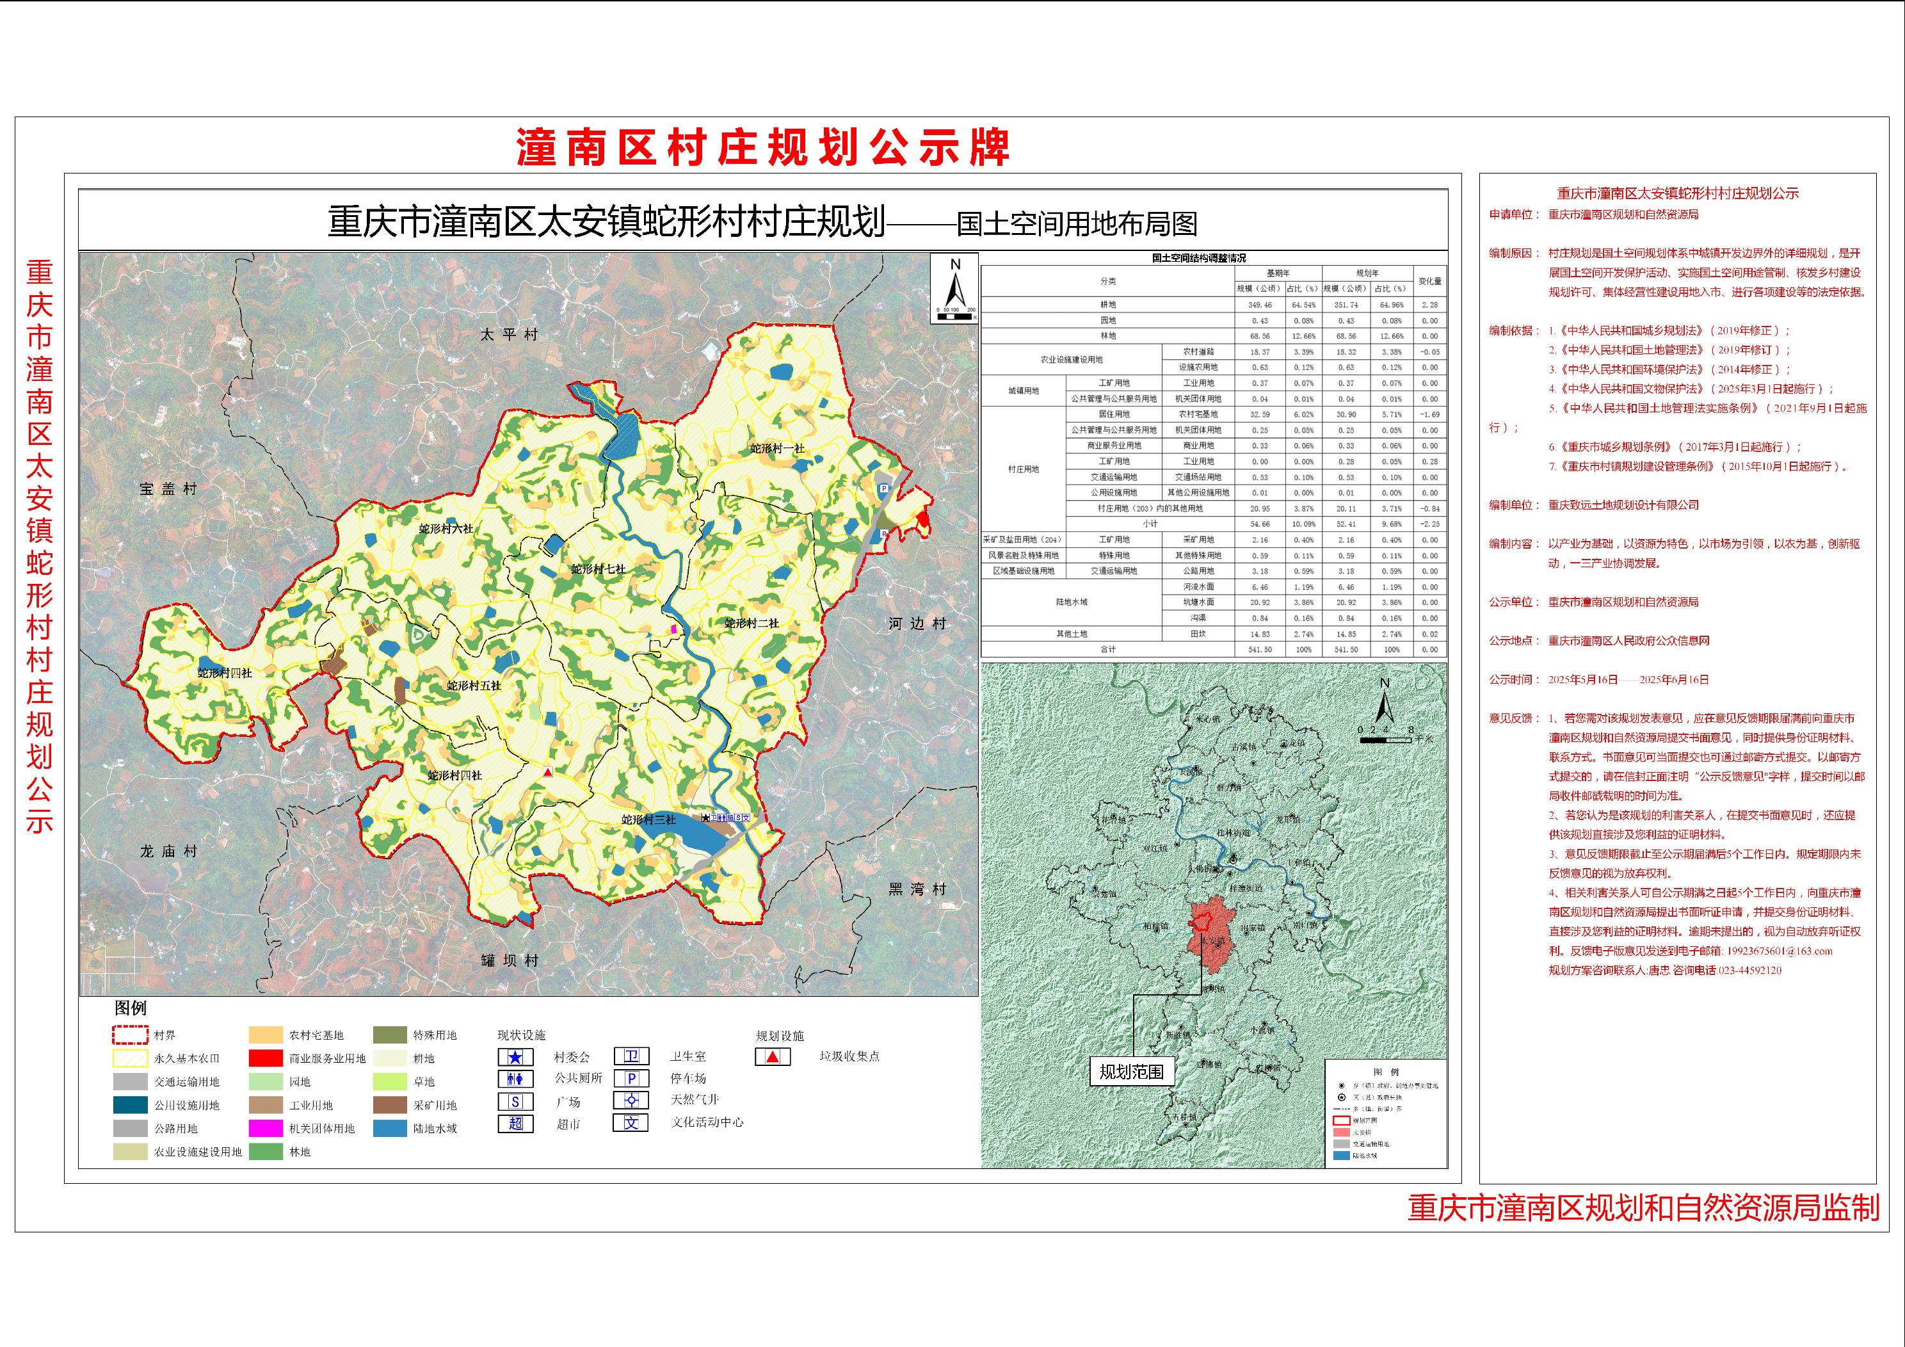Click the 咨询电话 023-44592120 number
The height and width of the screenshot is (1347, 1905).
[1750, 970]
